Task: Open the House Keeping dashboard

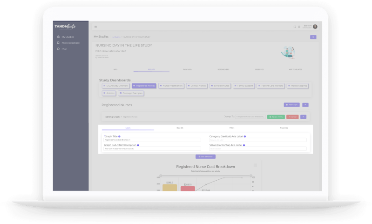Action: (298, 86)
